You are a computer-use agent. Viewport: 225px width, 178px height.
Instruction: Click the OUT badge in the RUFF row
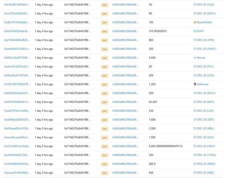pos(104,31)
